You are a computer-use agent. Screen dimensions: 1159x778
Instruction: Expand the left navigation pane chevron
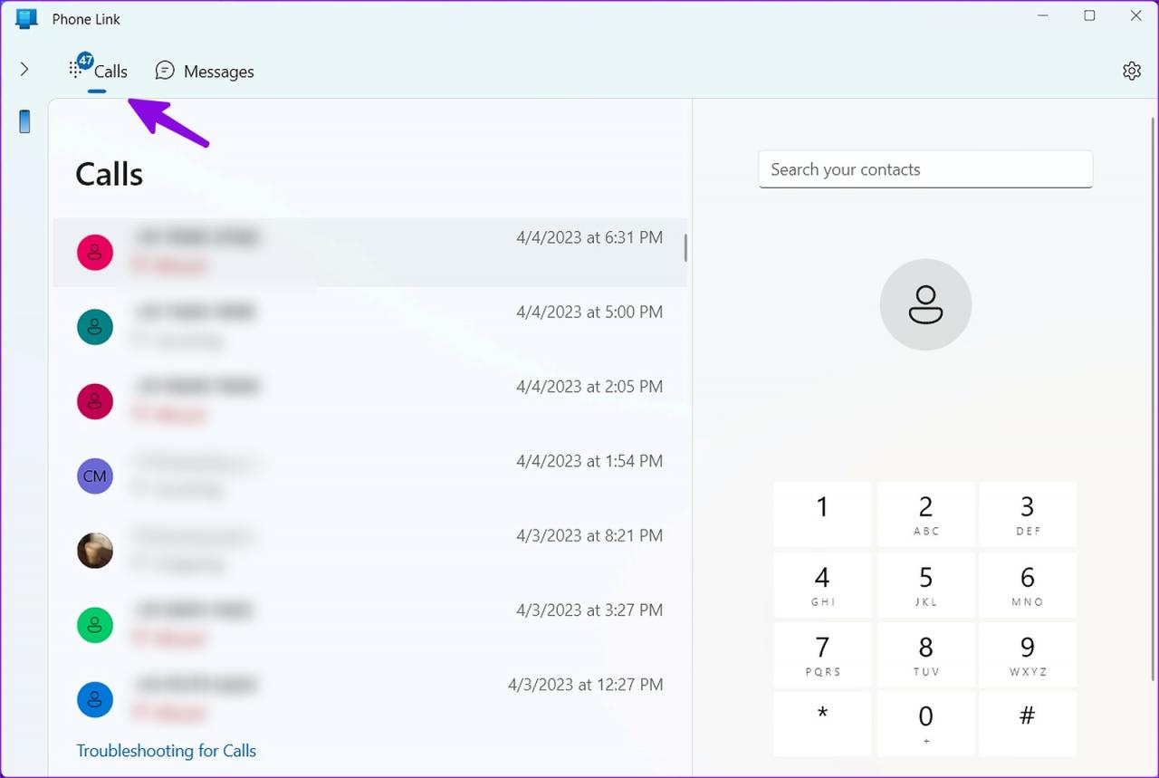[x=24, y=69]
